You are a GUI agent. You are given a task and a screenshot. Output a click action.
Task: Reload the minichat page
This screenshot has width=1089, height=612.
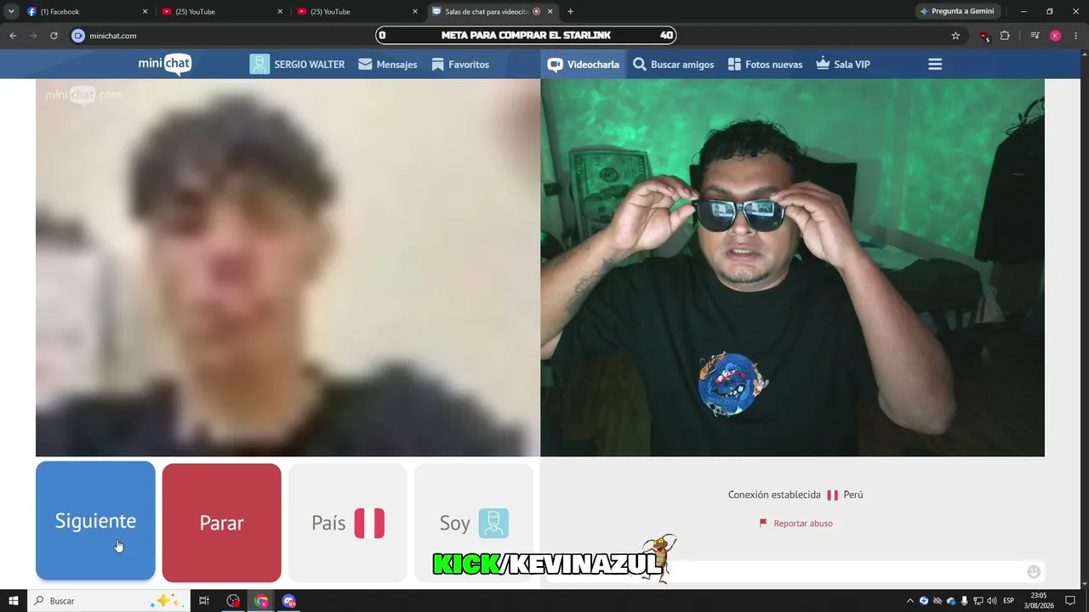[x=54, y=36]
